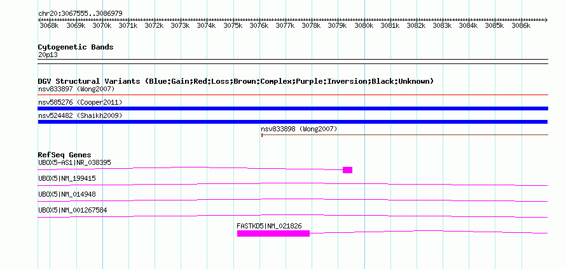Click the blue nsv524482 gain bar
Viewport: 566px width, 269px height.
293,122
